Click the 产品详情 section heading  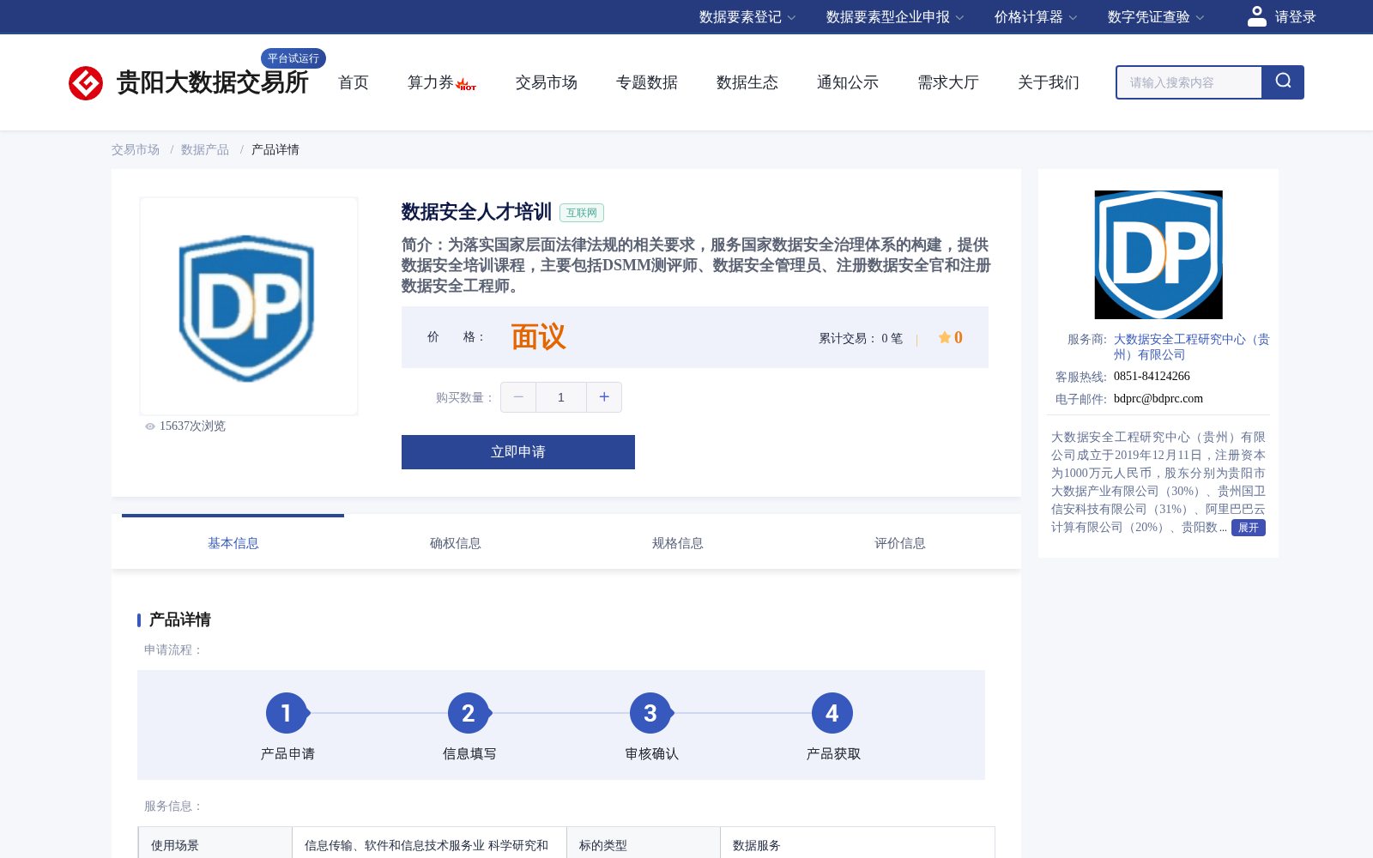180,619
